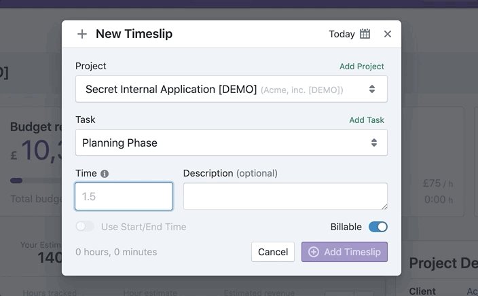Grab the Description field resize handle
Screen dimensions: 478x296
click(x=385, y=207)
